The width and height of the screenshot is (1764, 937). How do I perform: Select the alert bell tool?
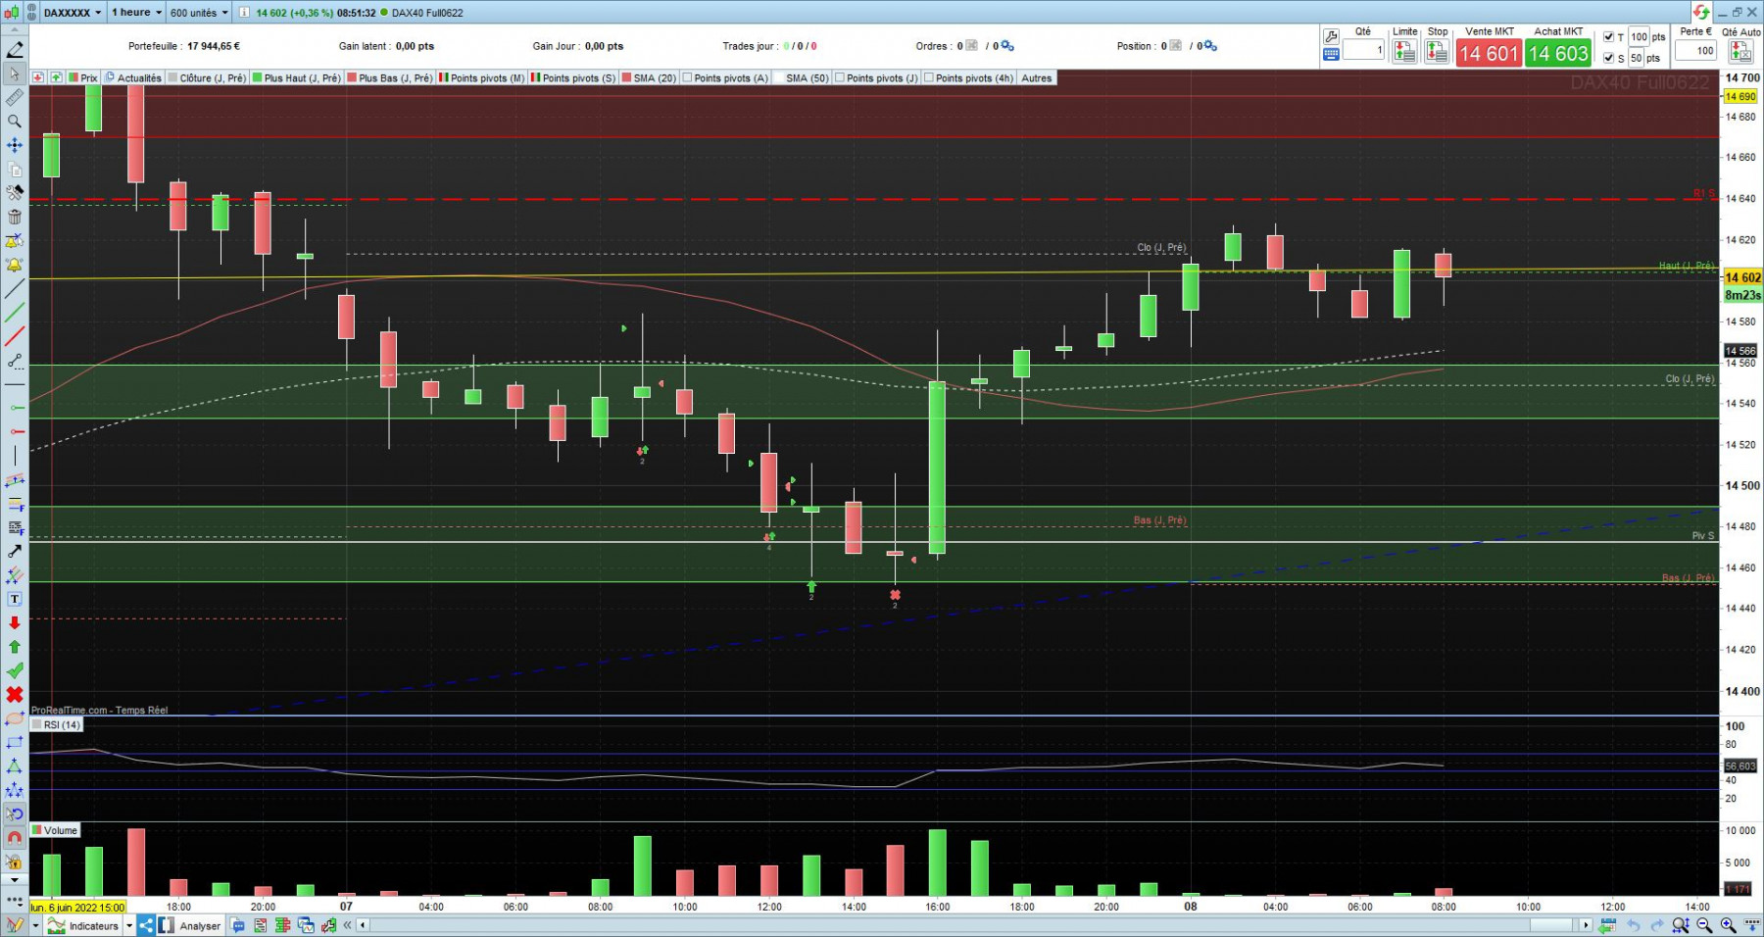coord(14,265)
